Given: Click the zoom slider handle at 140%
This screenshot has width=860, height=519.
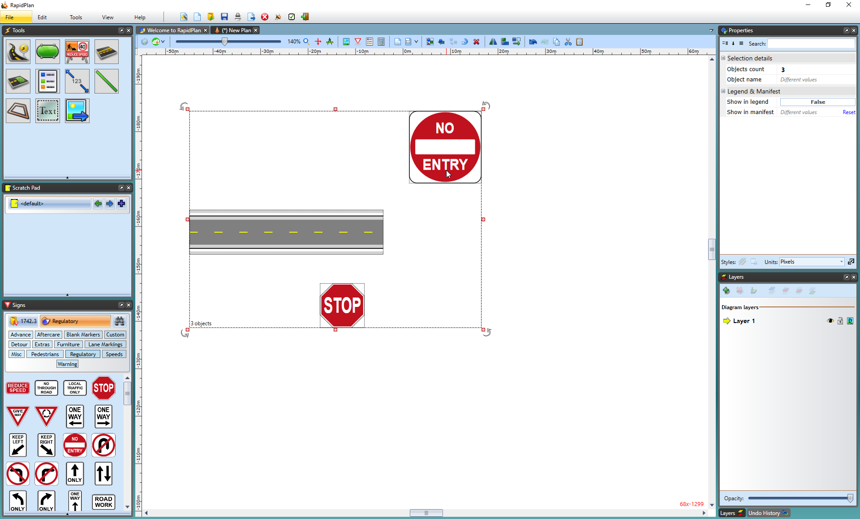Looking at the screenshot, I should pyautogui.click(x=225, y=42).
